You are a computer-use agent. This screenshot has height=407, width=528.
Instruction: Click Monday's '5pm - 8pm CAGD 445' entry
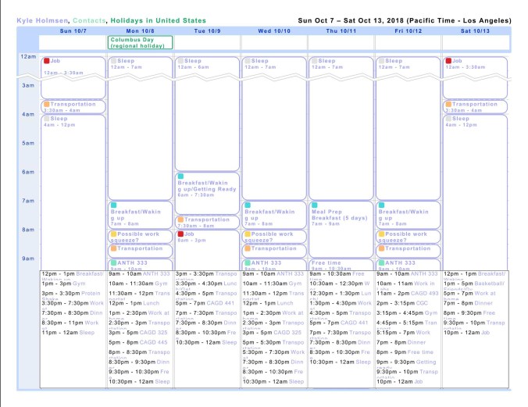click(x=138, y=342)
